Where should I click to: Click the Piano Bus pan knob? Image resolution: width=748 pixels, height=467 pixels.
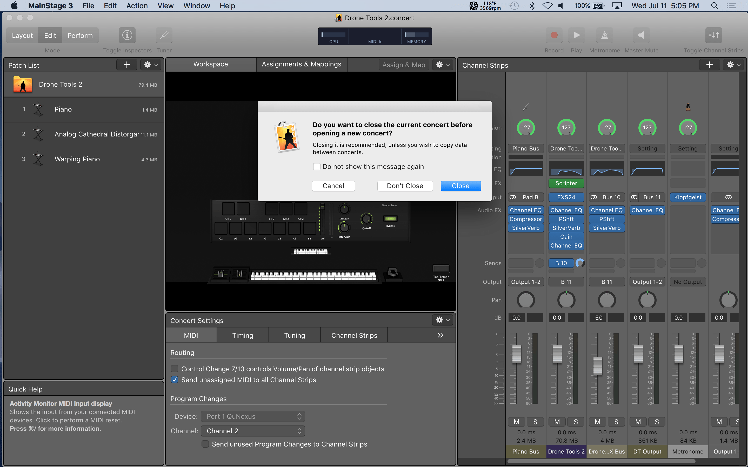tap(526, 300)
